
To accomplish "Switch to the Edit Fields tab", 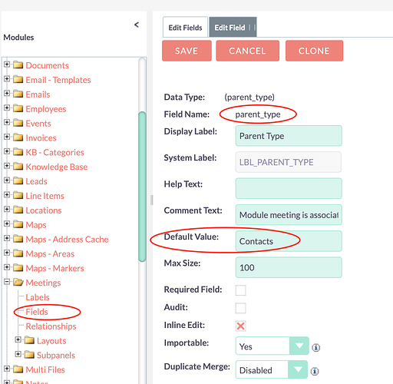I will click(x=185, y=28).
